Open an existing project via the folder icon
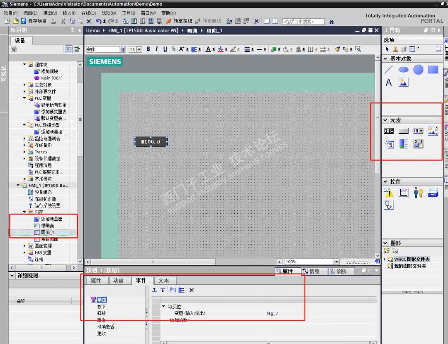Image resolution: width=448 pixels, height=344 pixels. [x=15, y=21]
